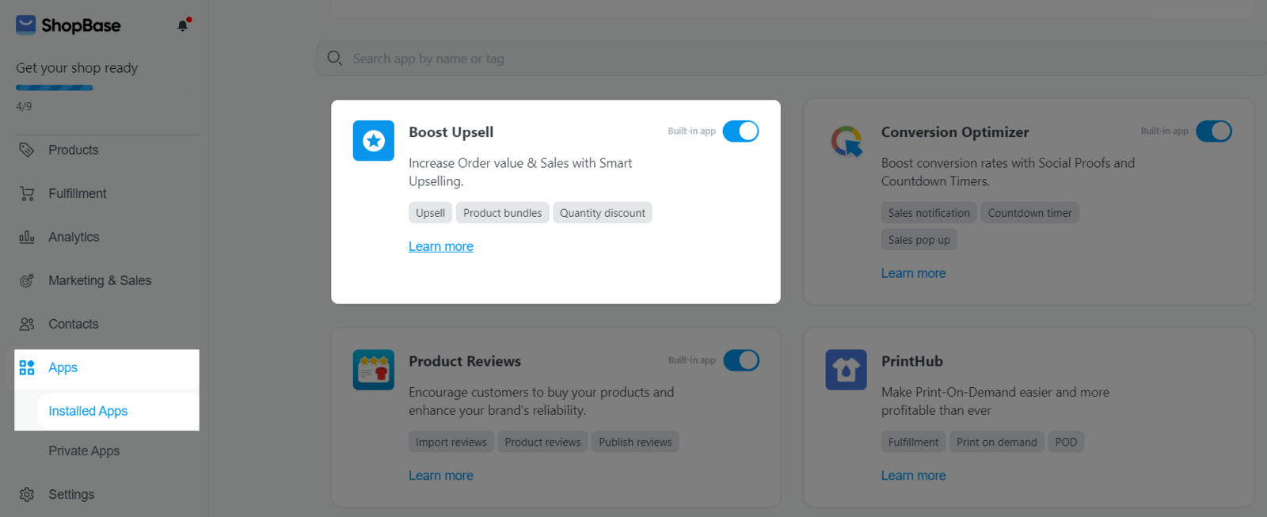
Task: Toggle the Product Reviews switch
Action: click(741, 360)
